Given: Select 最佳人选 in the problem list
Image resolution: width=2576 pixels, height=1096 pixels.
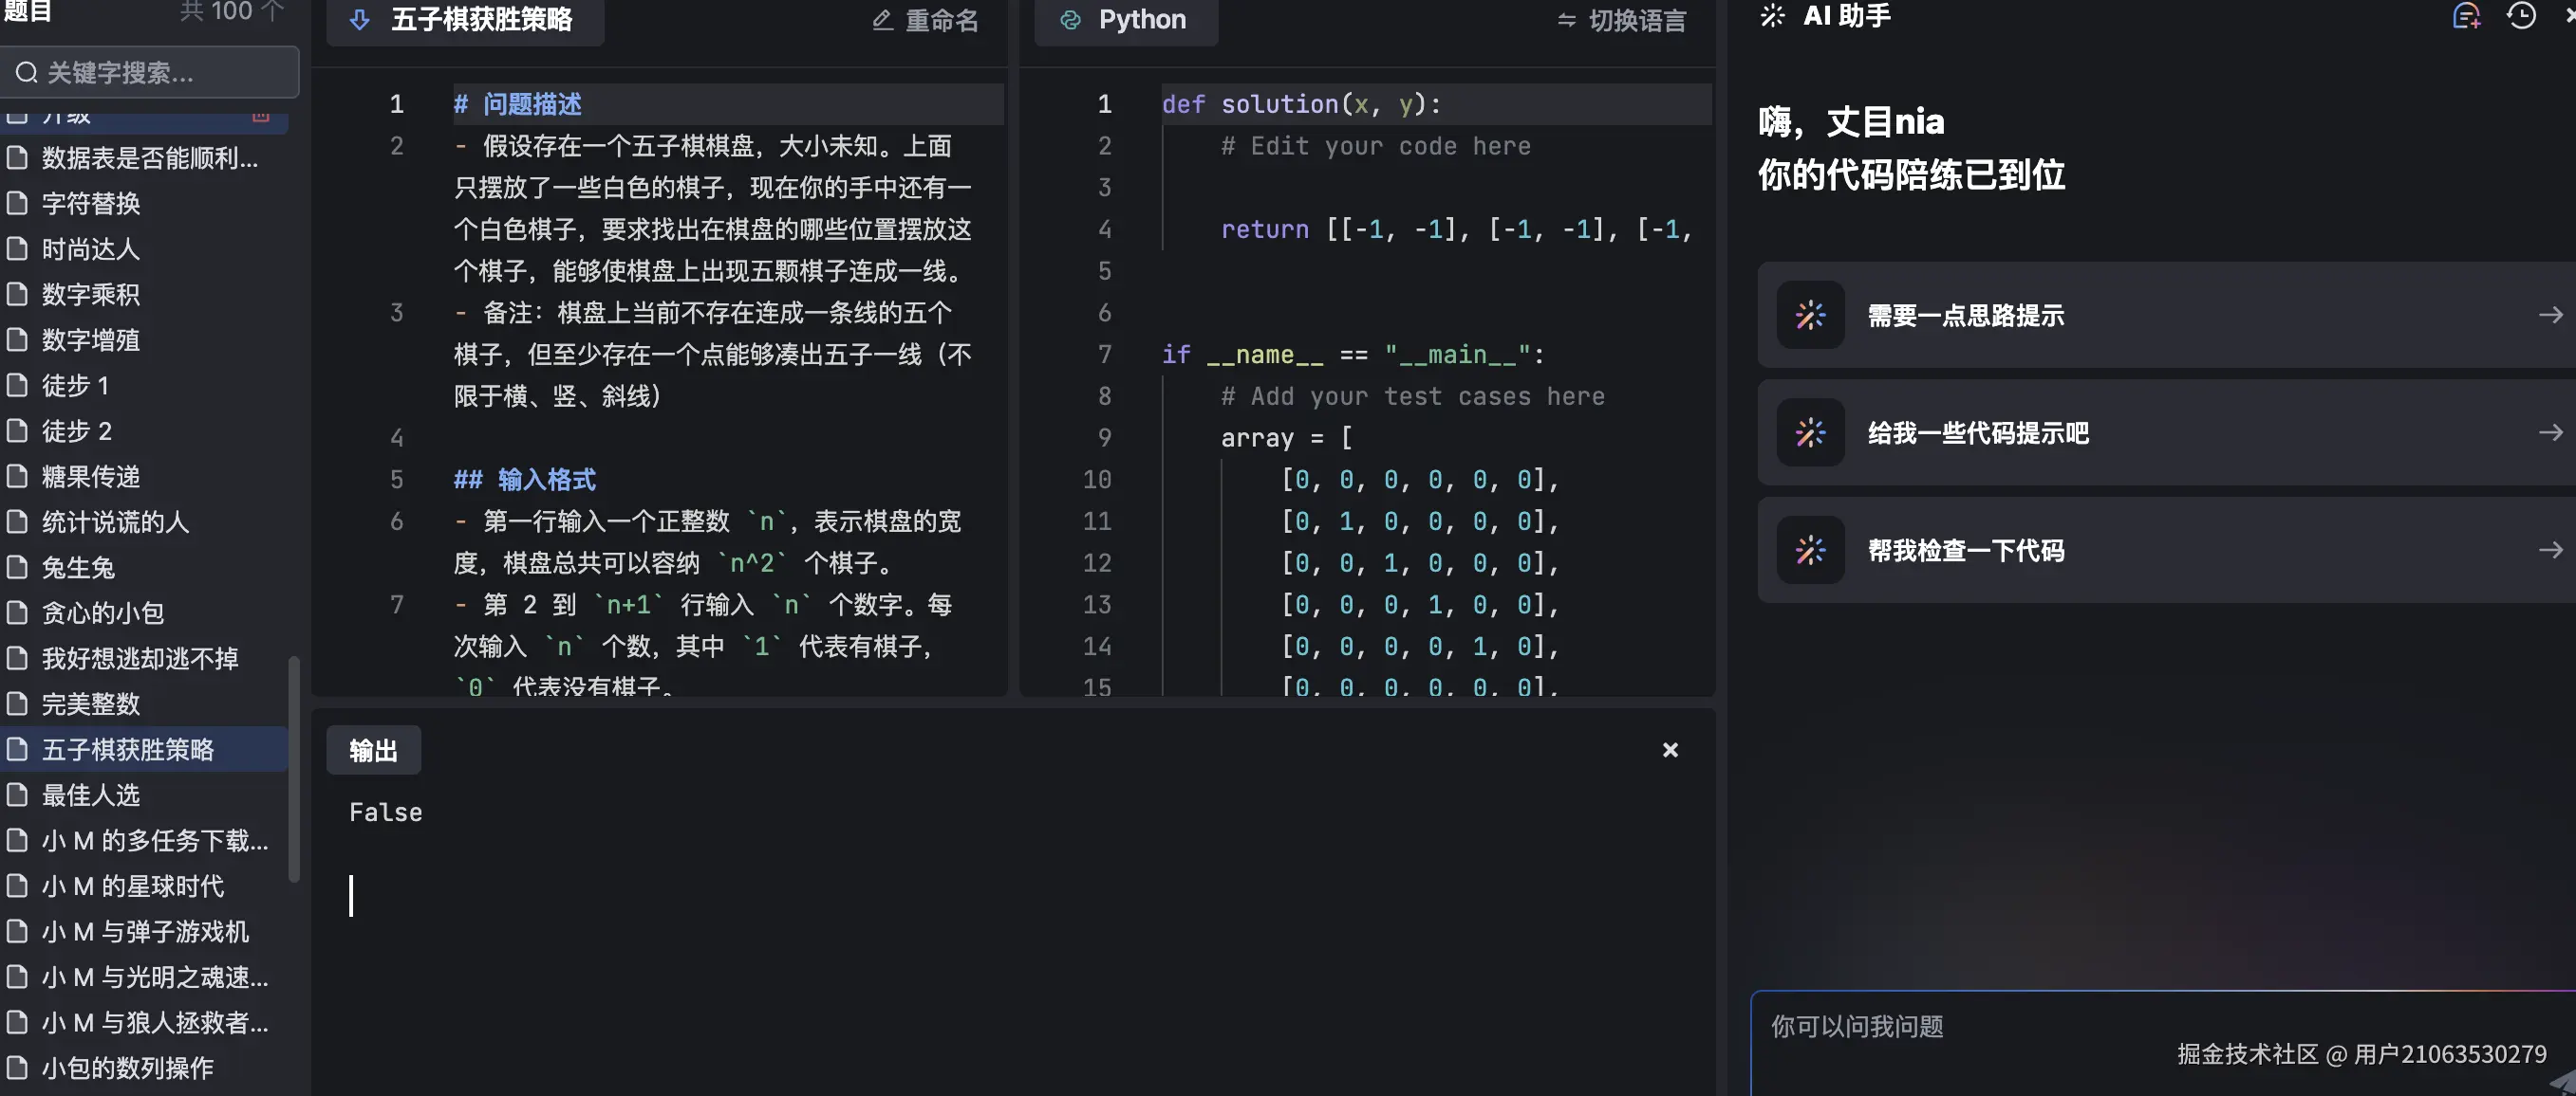Looking at the screenshot, I should pyautogui.click(x=93, y=795).
